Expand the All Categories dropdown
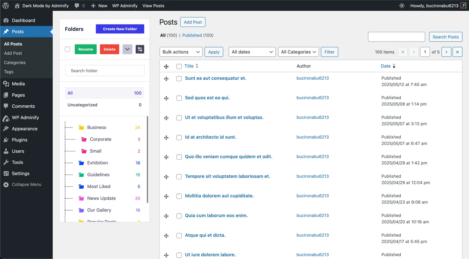This screenshot has width=469, height=259. pos(298,52)
